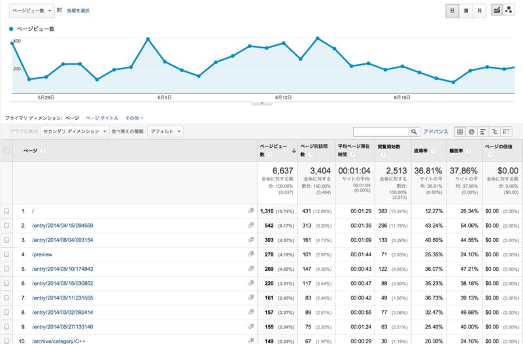Open /entry/2014/04/15/094559 in new window icon
This screenshot has width=523, height=344.
point(251,225)
